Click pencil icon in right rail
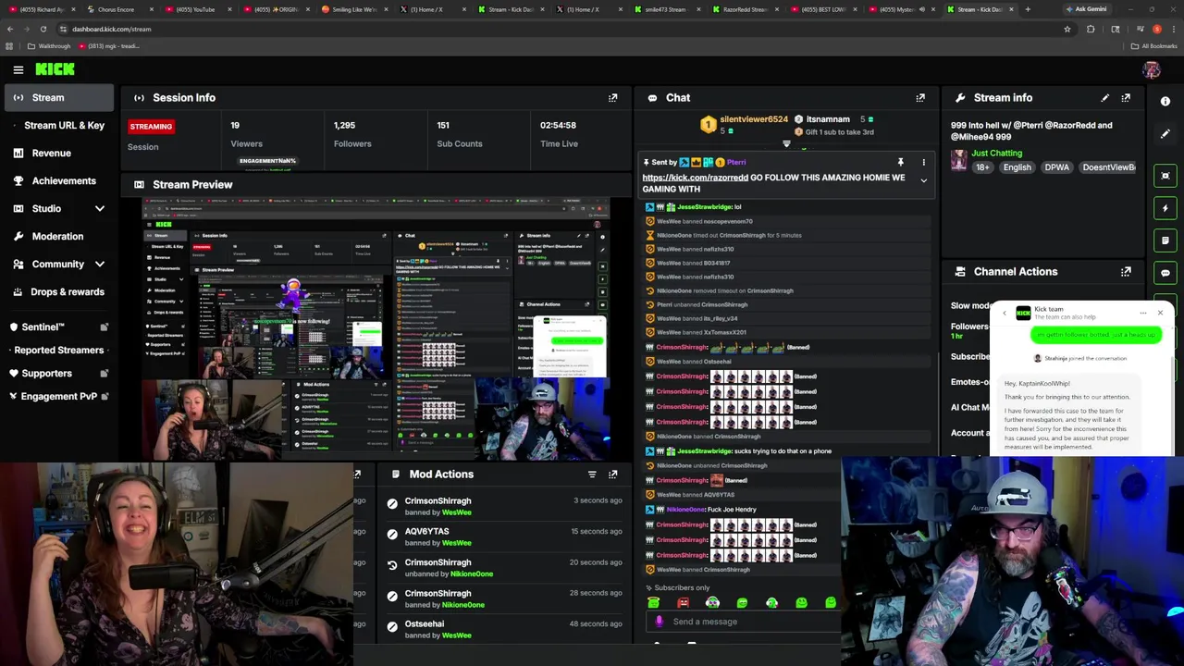The image size is (1184, 666). [x=1165, y=134]
